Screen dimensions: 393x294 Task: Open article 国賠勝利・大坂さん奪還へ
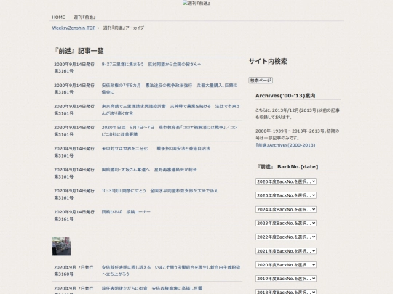pyautogui.click(x=149, y=169)
